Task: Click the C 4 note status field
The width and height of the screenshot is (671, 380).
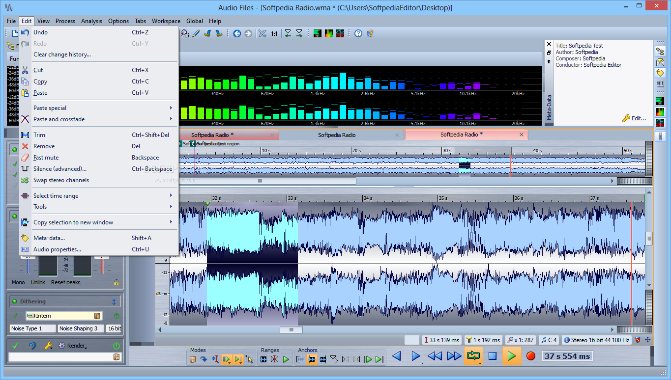Action: (x=549, y=340)
